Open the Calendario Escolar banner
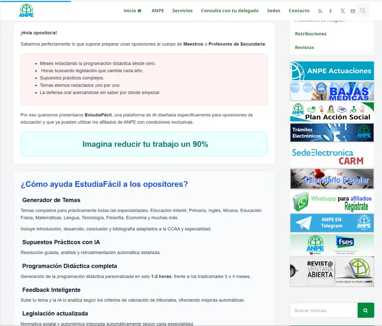The height and width of the screenshot is (326, 382). 332,179
